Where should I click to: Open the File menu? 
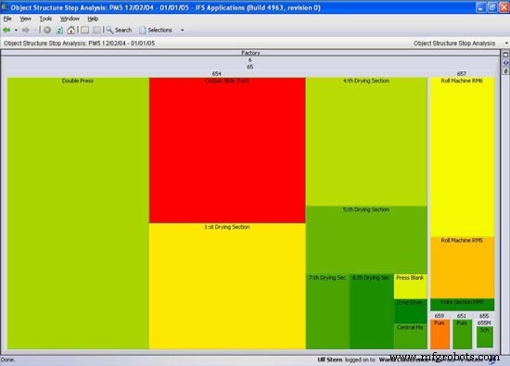(7, 19)
